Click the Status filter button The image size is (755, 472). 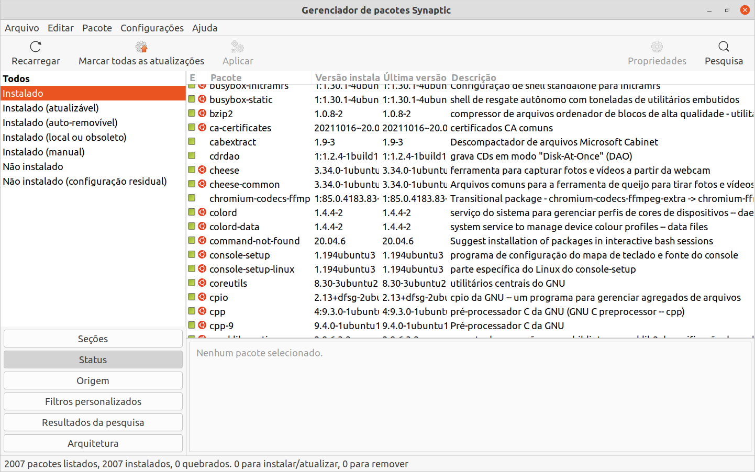coord(93,359)
